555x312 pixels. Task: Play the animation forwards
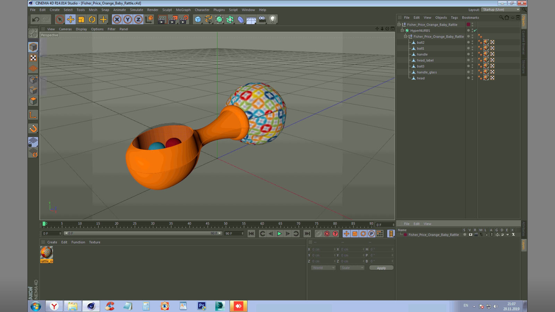click(279, 234)
